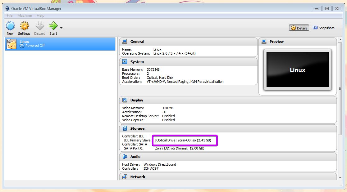347x192 pixels.
Task: Open the Machine menu
Action: [25, 16]
